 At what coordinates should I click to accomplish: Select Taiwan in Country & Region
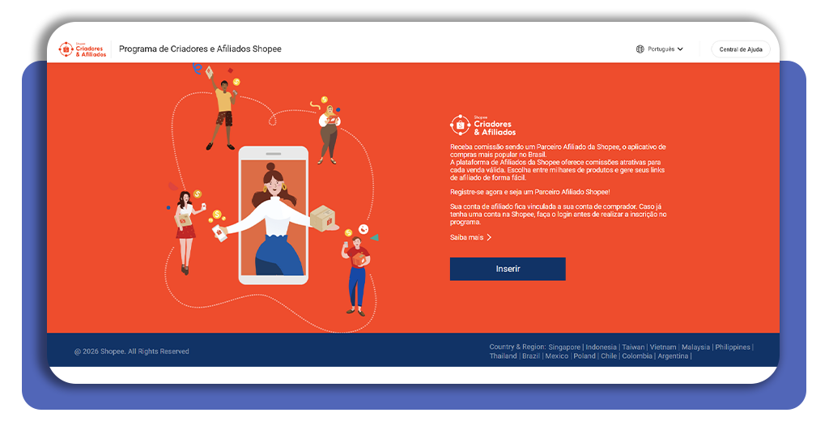point(633,347)
